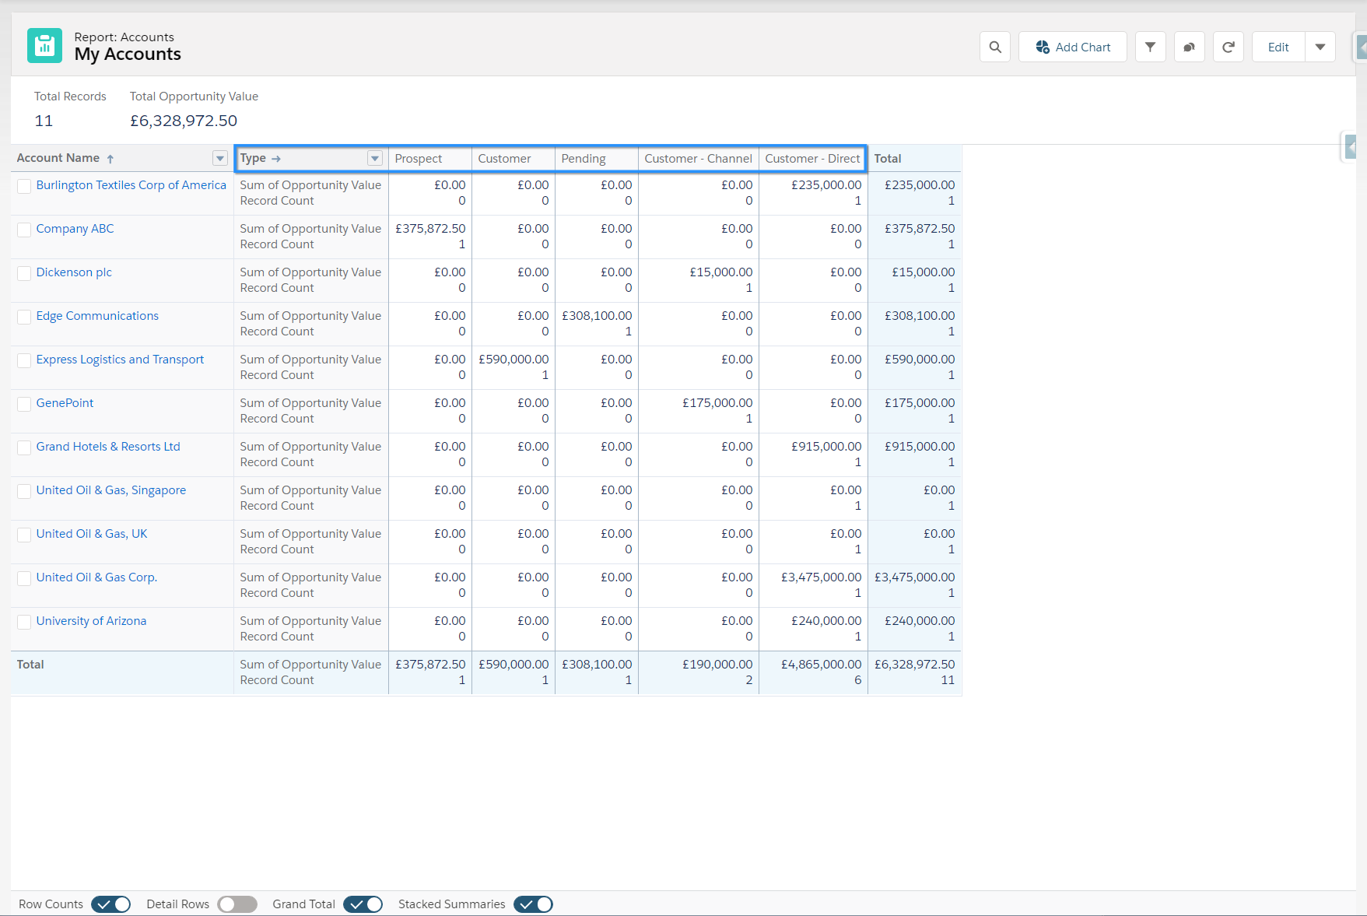This screenshot has width=1367, height=916.
Task: Click the report icon beside My Accounts
Action: click(44, 46)
